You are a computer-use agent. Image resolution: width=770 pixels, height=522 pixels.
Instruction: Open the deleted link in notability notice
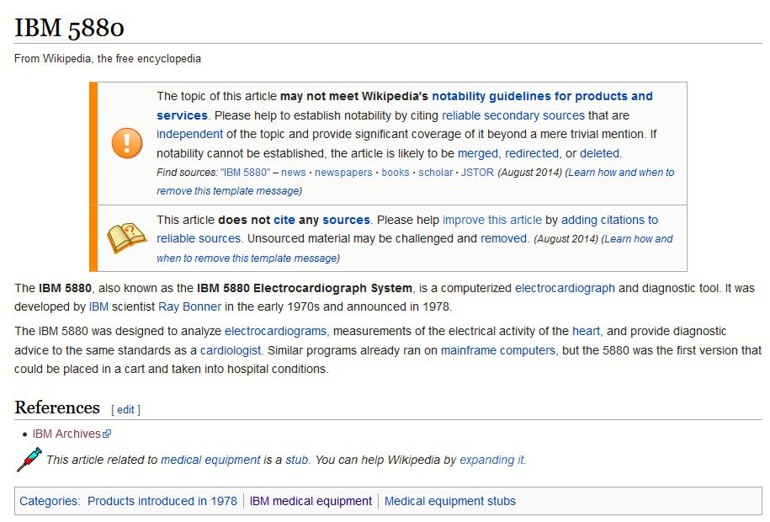pyautogui.click(x=600, y=153)
